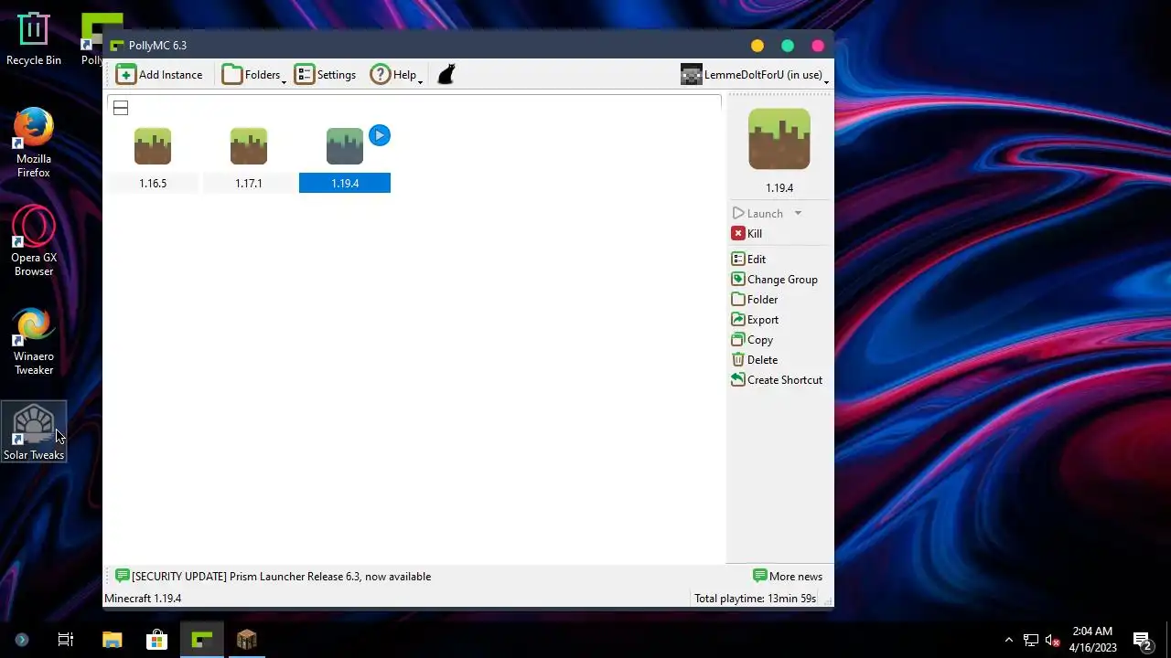Click the highlighted 1.19.4 instance label
This screenshot has height=658, width=1171.
(x=345, y=184)
